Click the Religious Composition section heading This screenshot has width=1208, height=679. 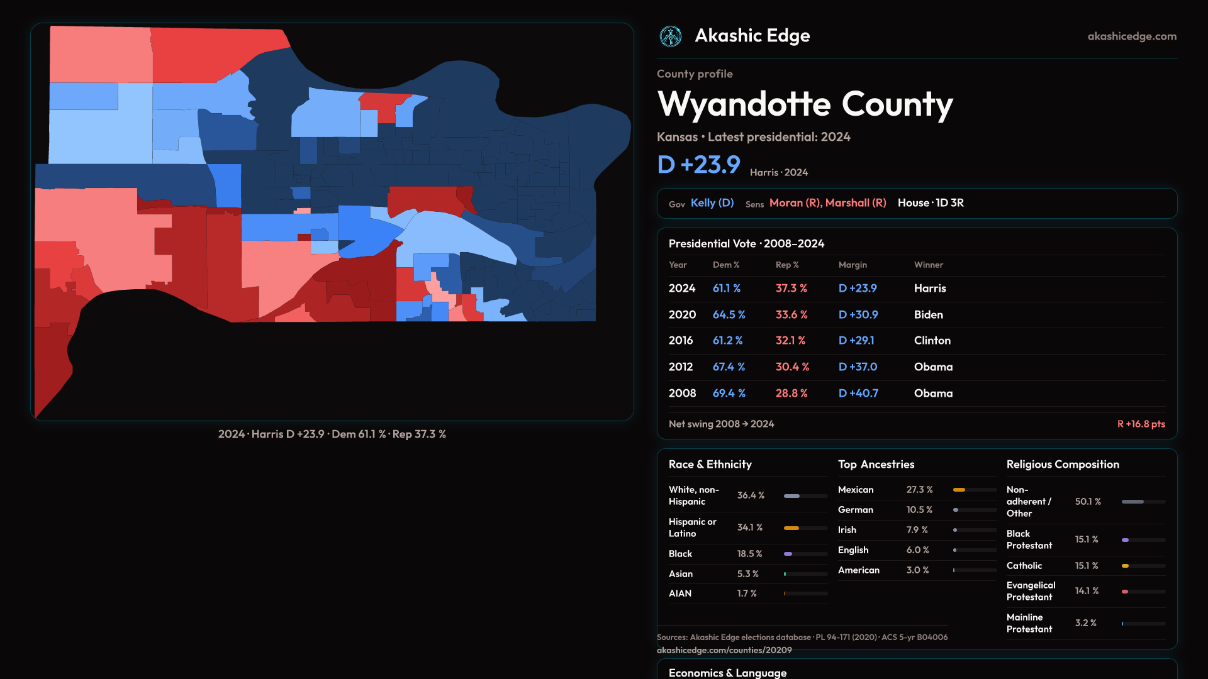click(1063, 465)
